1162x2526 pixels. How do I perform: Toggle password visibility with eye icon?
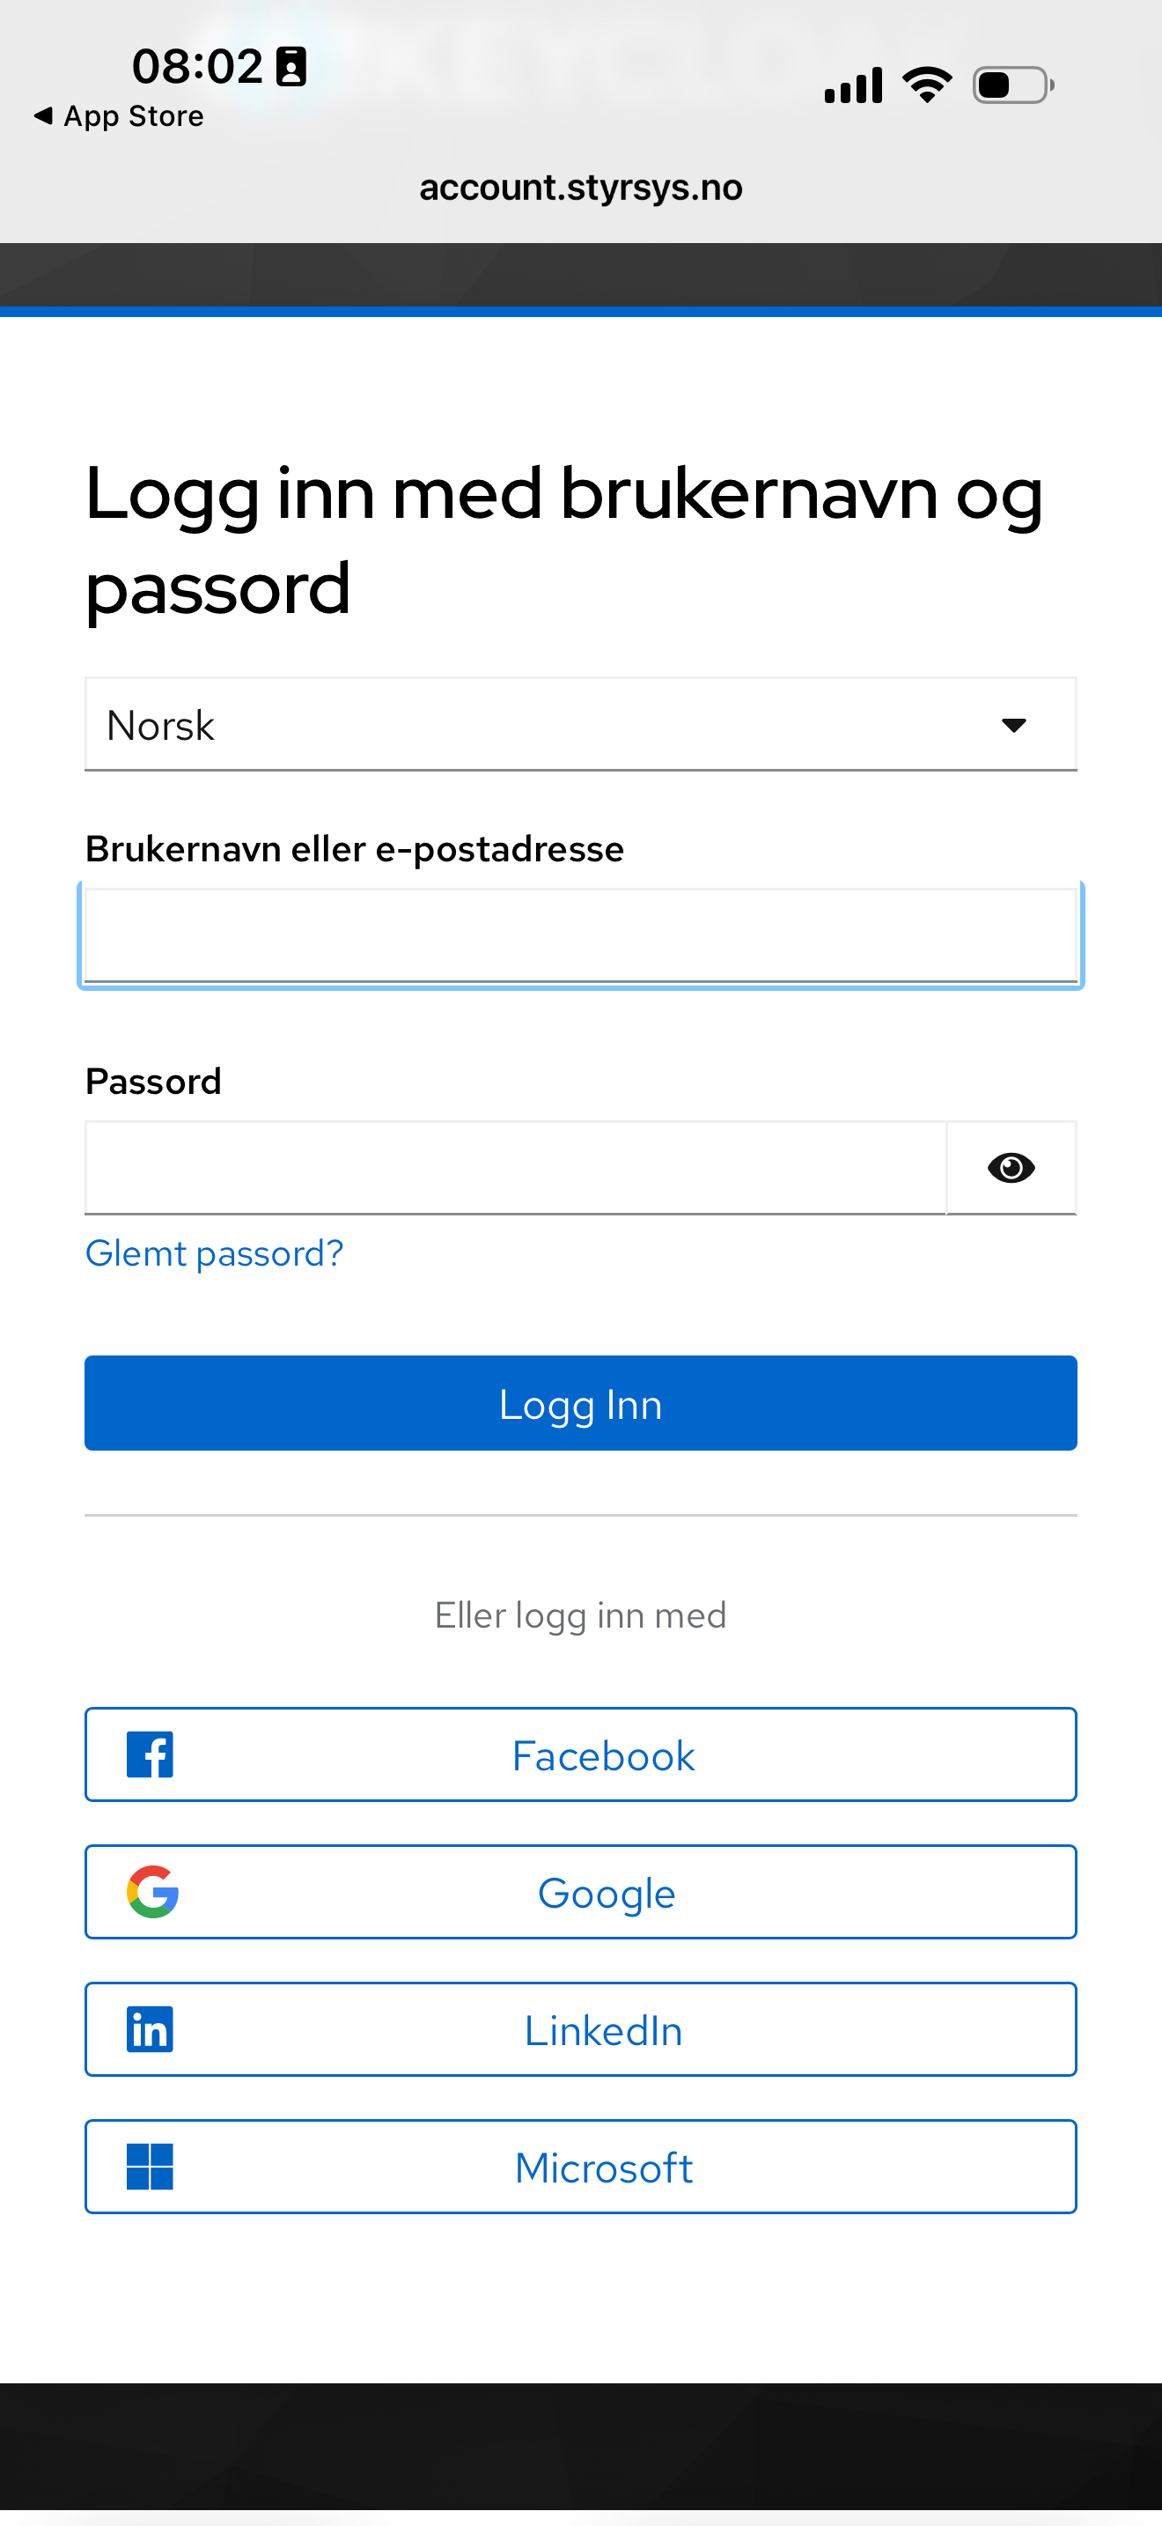coord(1011,1168)
